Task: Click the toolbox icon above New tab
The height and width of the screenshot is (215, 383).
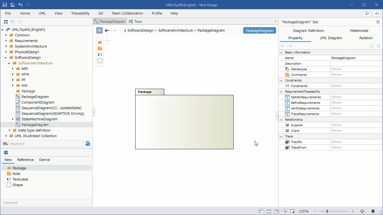Action: point(6,153)
